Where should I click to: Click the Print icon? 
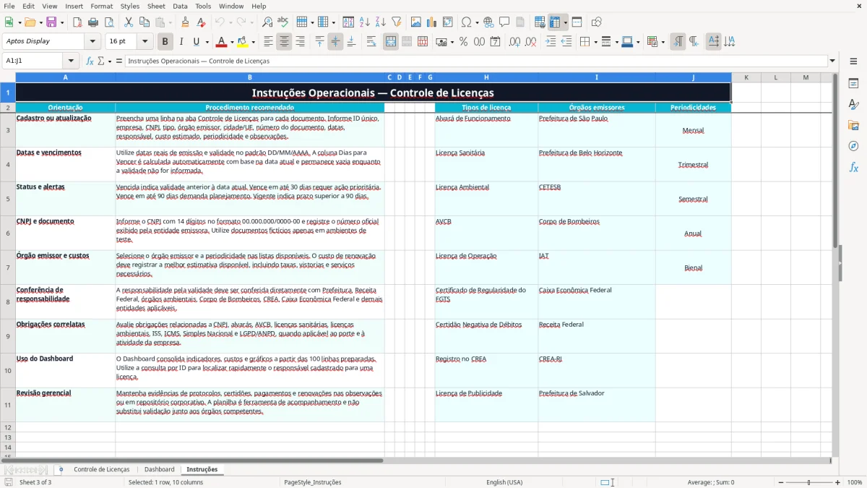coord(93,22)
